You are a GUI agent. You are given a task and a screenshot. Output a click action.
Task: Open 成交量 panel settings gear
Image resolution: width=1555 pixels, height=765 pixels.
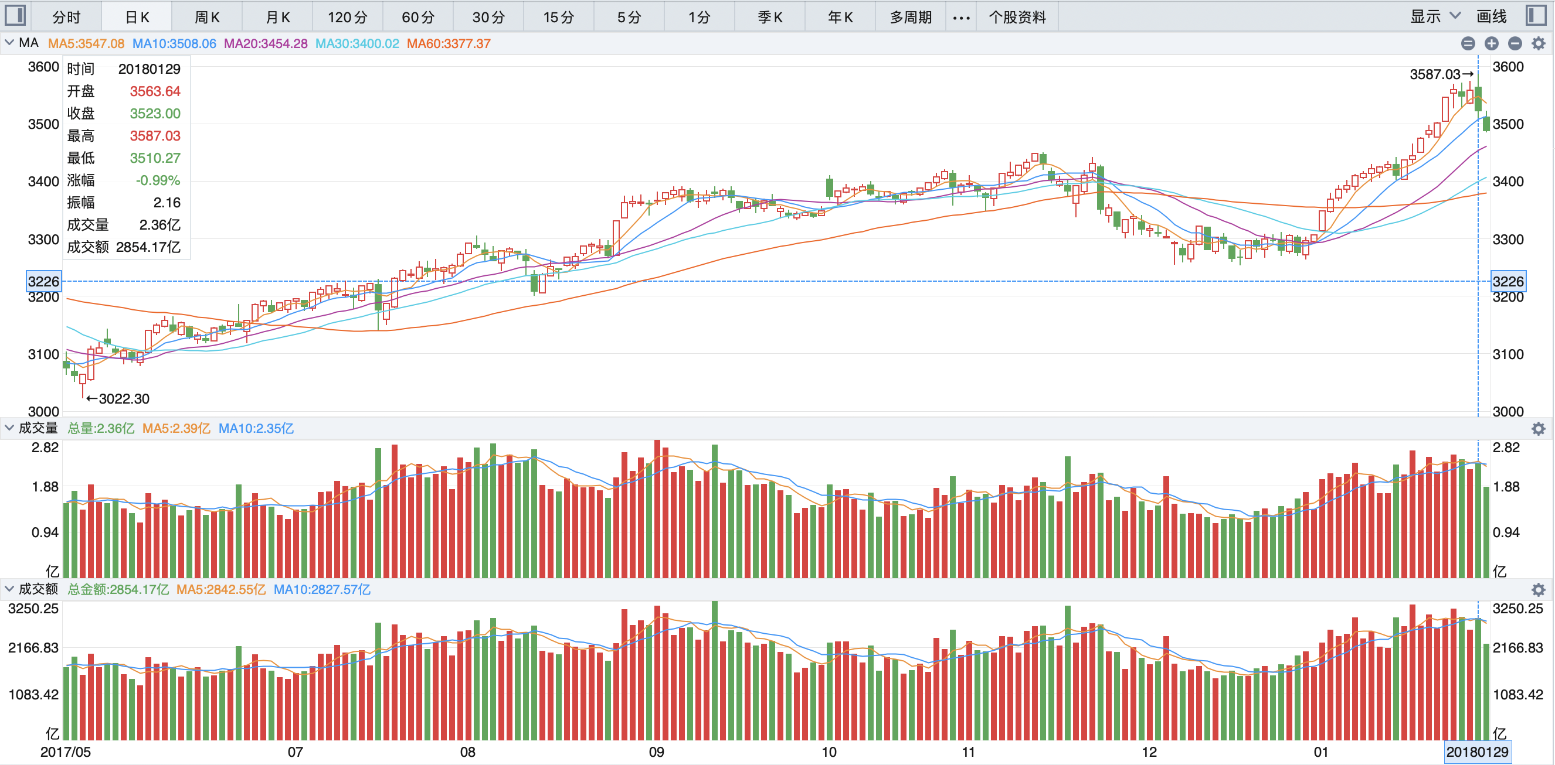pos(1538,429)
